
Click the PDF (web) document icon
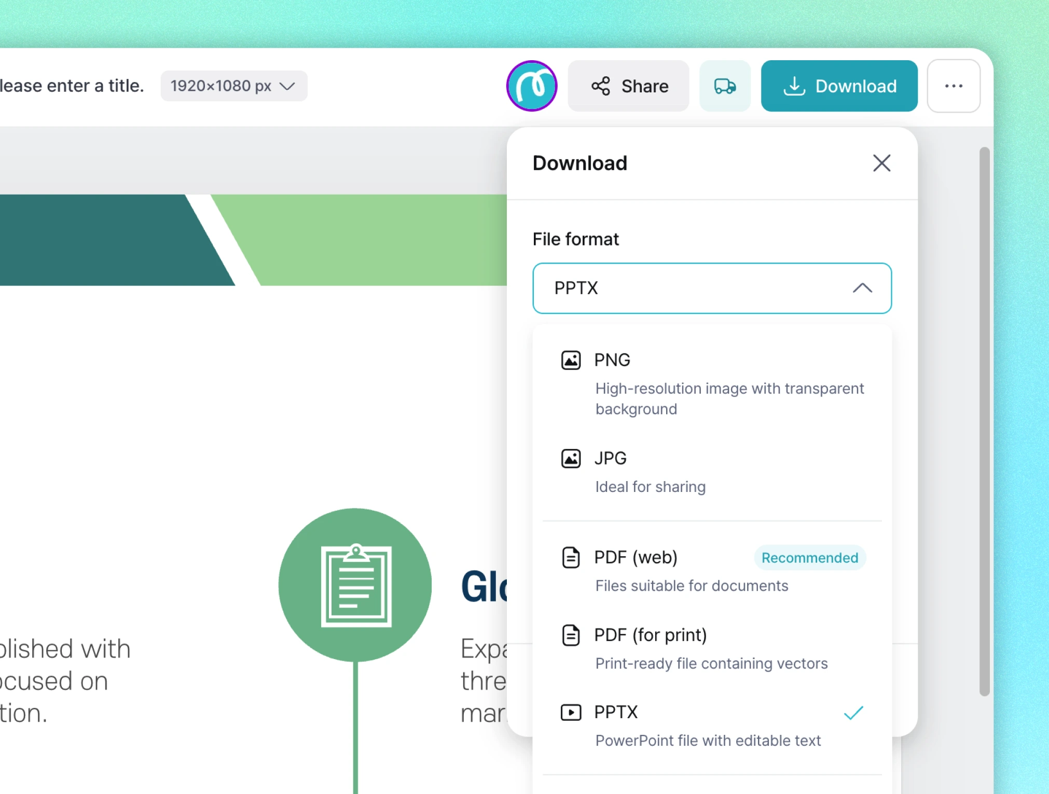pyautogui.click(x=571, y=557)
